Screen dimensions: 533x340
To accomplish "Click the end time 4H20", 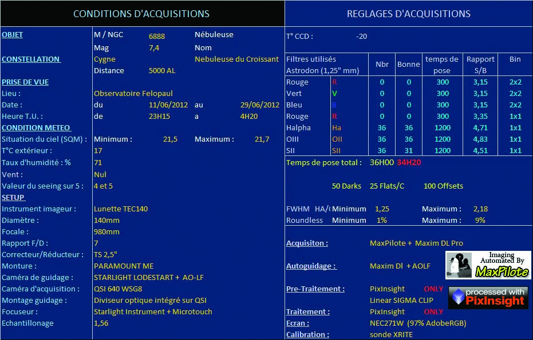I will pos(249,117).
